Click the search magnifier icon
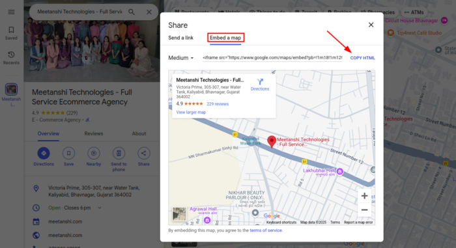 tap(132, 12)
